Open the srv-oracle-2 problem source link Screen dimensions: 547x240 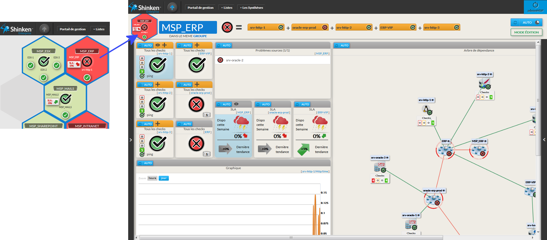tap(235, 60)
